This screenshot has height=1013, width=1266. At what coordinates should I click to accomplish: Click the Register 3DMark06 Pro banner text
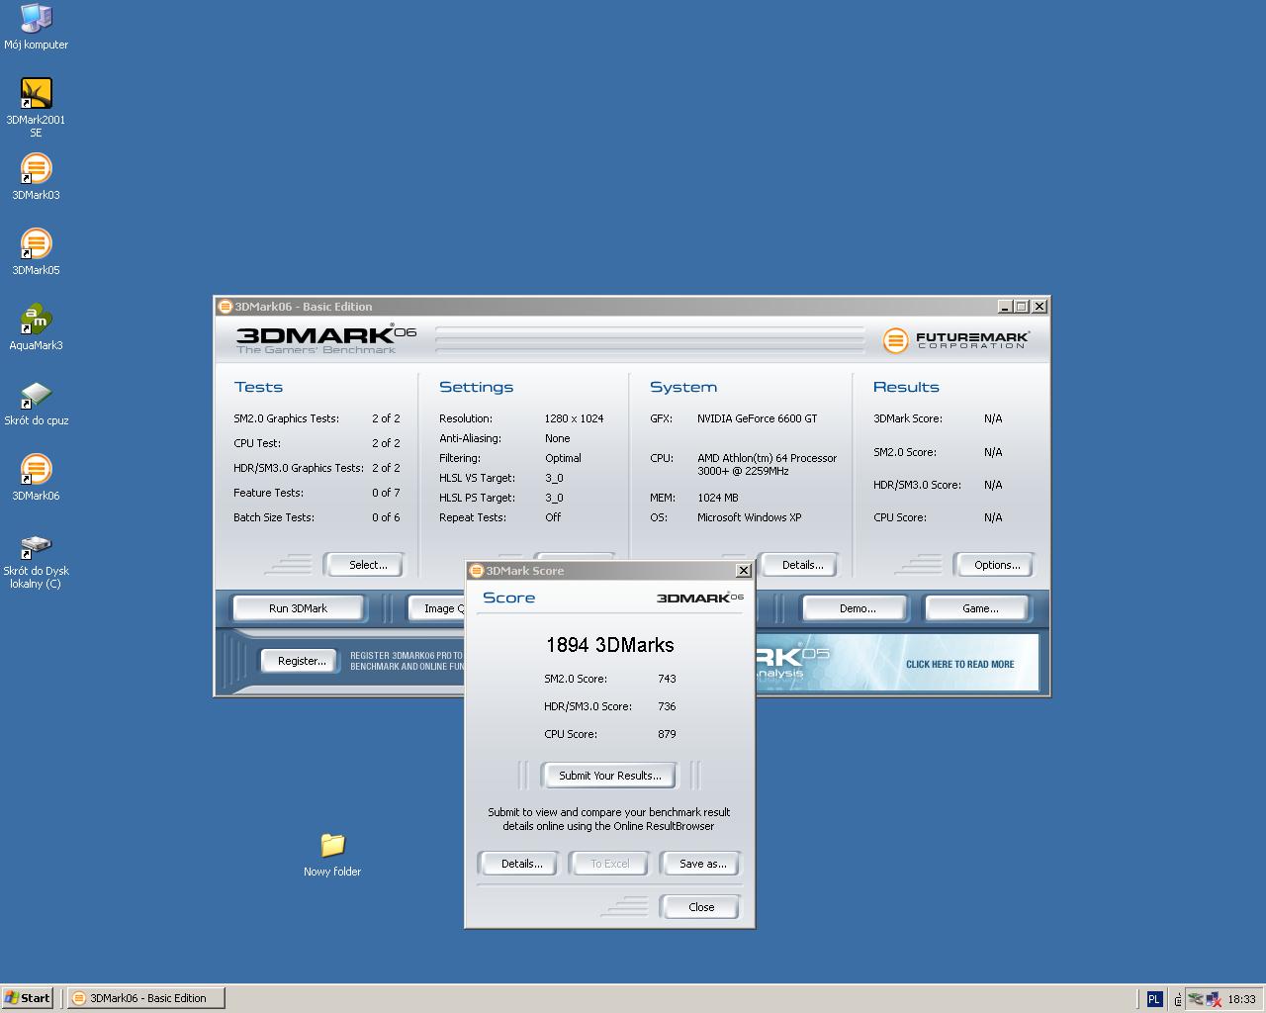tap(406, 661)
